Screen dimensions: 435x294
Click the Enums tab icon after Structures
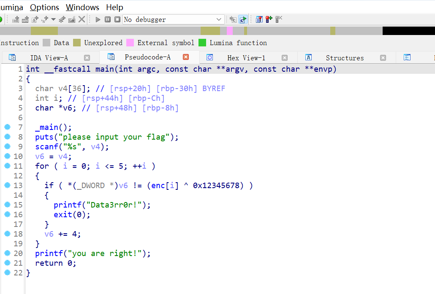click(x=407, y=57)
